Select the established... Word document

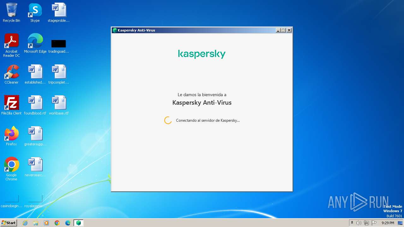pyautogui.click(x=35, y=74)
